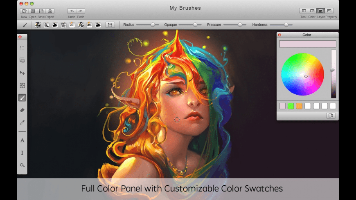
Task: Select the text A tool
Action: tap(22, 140)
